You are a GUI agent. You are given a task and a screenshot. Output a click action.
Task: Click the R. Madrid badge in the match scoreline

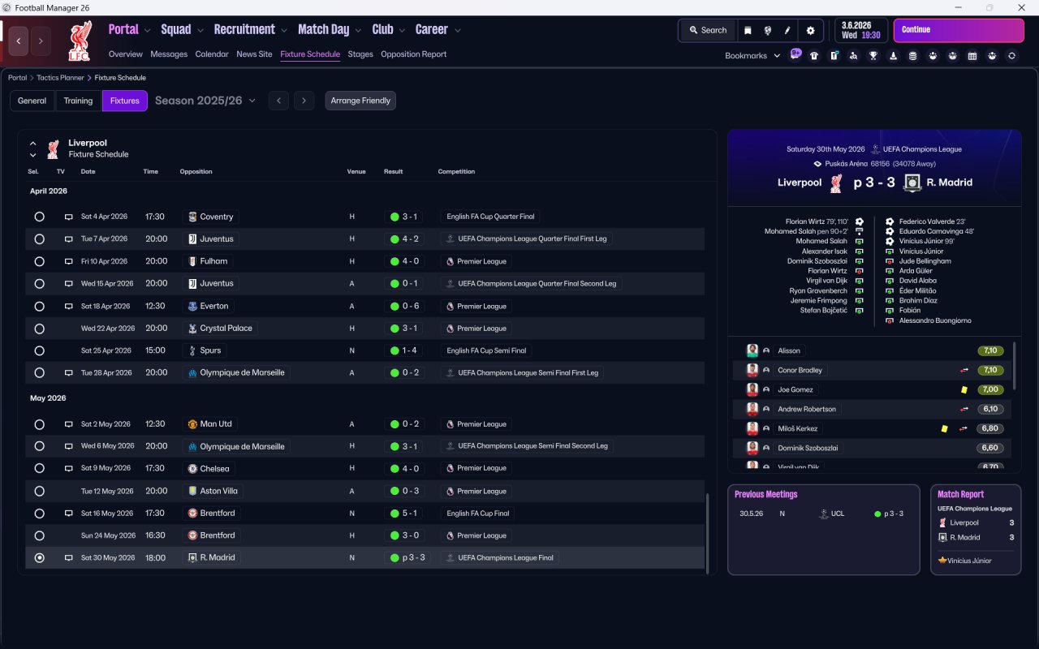(x=912, y=183)
